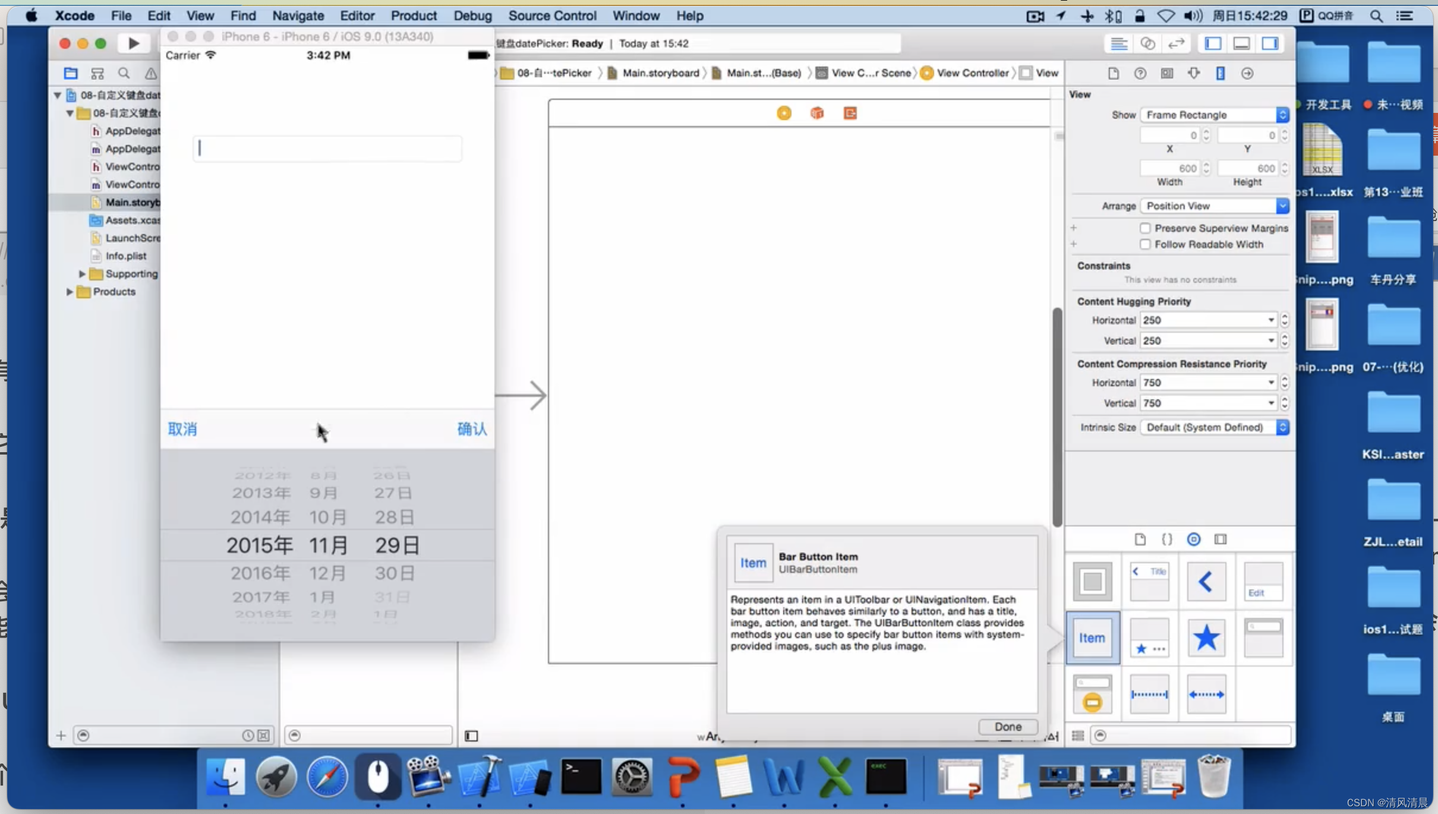Show the Identity inspector
Screen dimensions: 1438x814
pos(1167,73)
